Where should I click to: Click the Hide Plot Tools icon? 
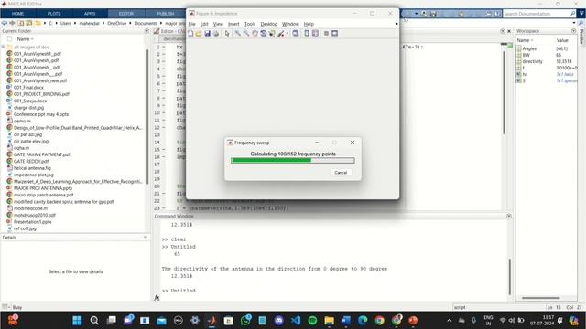326,34
